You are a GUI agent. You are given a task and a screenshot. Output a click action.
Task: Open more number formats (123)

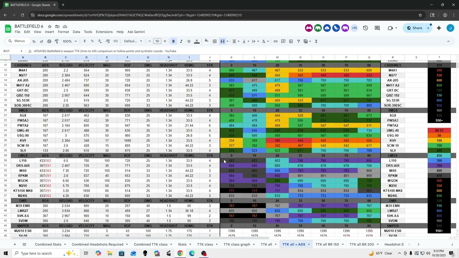pyautogui.click(x=115, y=41)
